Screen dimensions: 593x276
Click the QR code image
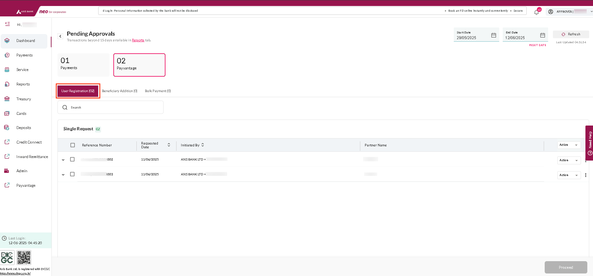[24, 258]
